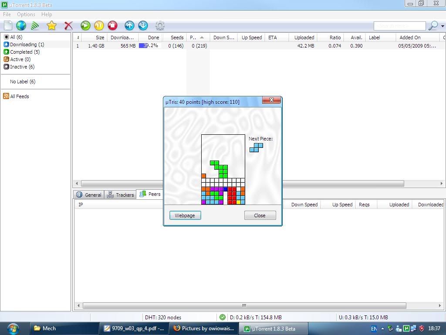Open the Mech folder taskbar button
The height and width of the screenshot is (335, 446).
point(64,328)
